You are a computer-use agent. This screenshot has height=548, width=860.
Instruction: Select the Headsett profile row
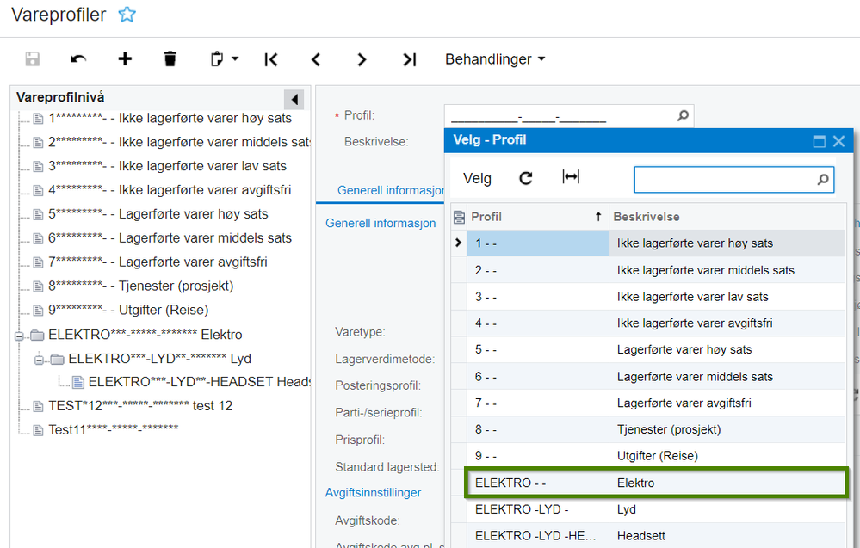coord(647,536)
